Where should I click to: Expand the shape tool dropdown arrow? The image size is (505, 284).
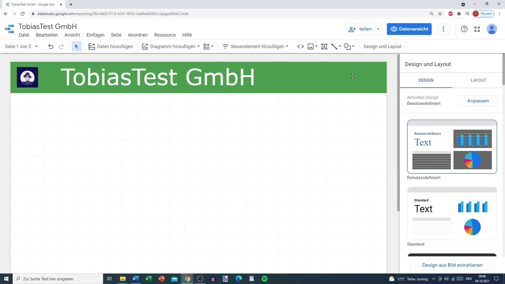pyautogui.click(x=353, y=46)
